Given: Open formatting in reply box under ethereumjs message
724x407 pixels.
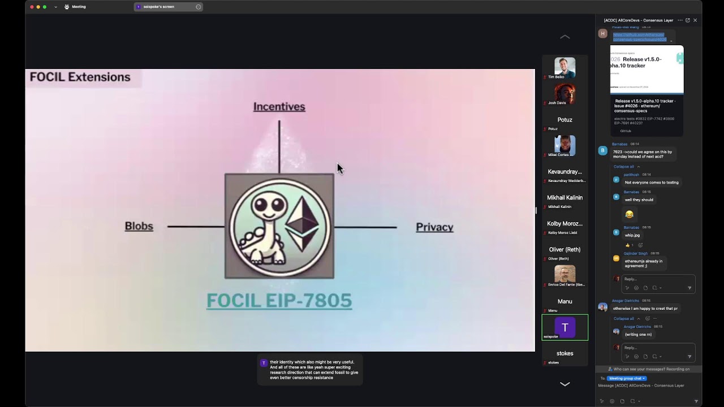Looking at the screenshot, I should (x=627, y=288).
